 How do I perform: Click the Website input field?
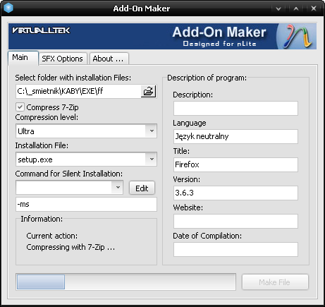click(x=235, y=221)
